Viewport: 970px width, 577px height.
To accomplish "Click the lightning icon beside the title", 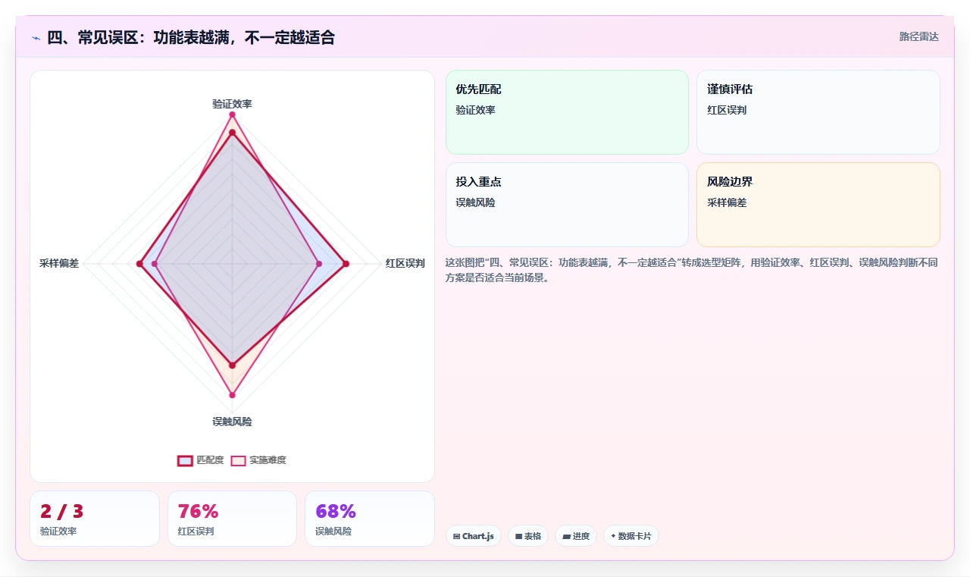I will pos(36,38).
